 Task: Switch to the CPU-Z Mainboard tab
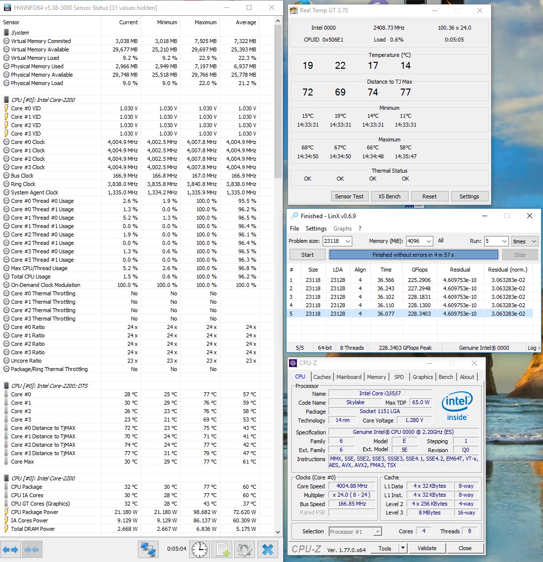click(349, 376)
